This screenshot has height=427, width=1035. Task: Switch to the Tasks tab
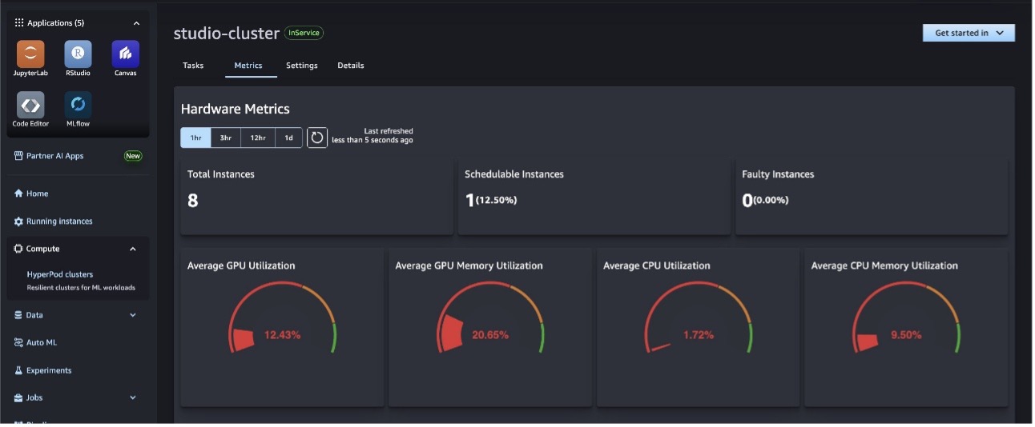pyautogui.click(x=193, y=66)
